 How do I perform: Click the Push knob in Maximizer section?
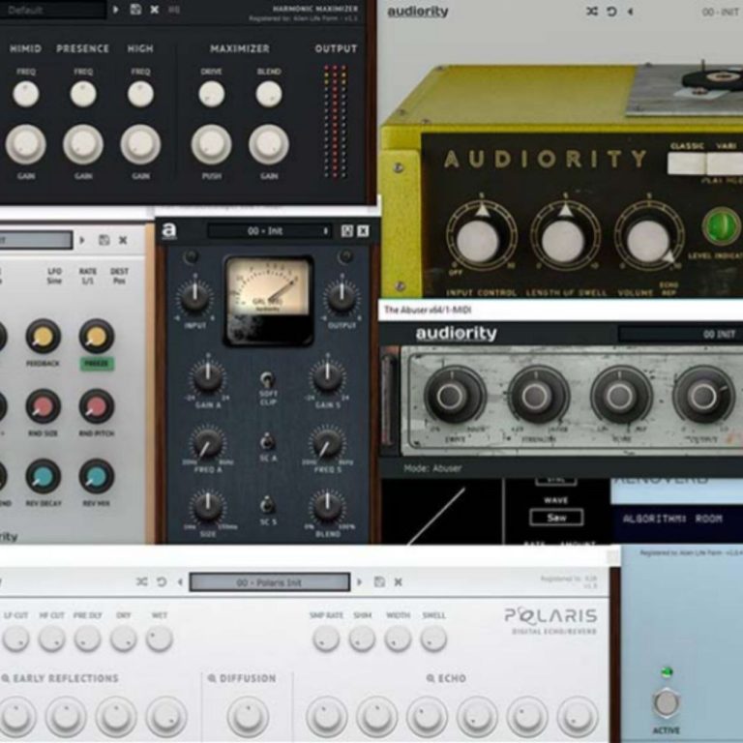(x=211, y=144)
